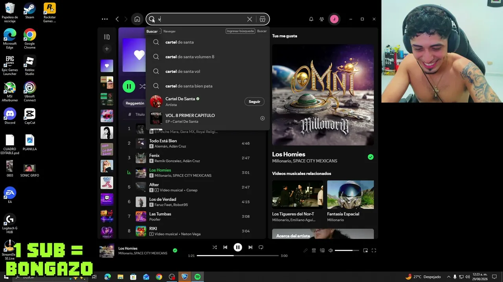Open the Spotify three-dots menu
503x282 pixels.
(105, 19)
